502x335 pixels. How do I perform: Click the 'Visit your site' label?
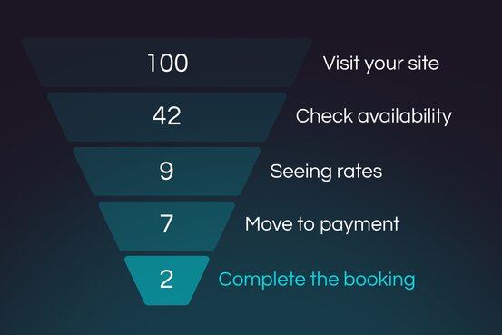pos(381,63)
